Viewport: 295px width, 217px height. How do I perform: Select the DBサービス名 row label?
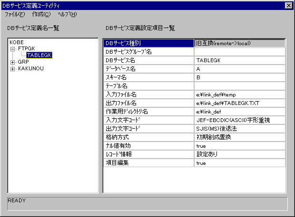[148, 60]
